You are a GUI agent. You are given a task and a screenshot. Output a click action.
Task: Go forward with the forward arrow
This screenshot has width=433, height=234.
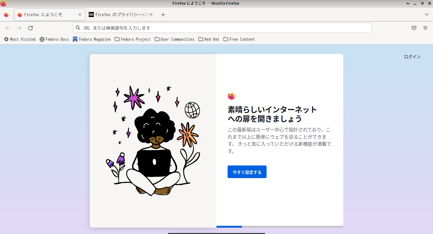tap(19, 28)
